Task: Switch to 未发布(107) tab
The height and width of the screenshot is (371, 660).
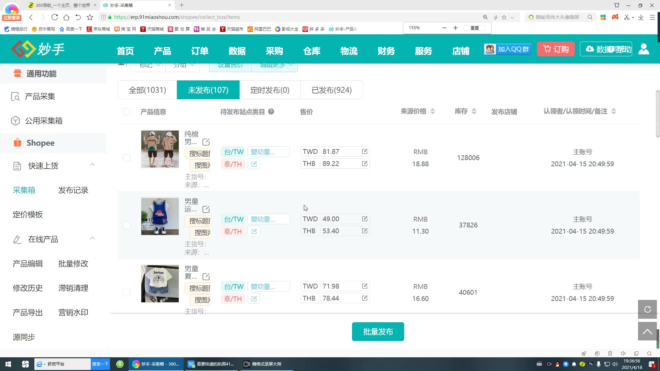Action: point(208,90)
